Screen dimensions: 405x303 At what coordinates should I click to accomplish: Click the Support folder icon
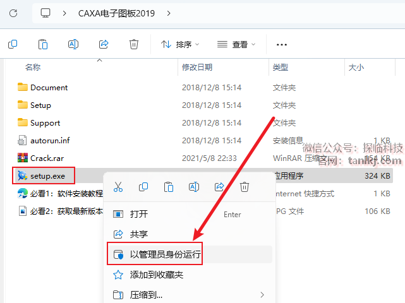pyautogui.click(x=23, y=122)
